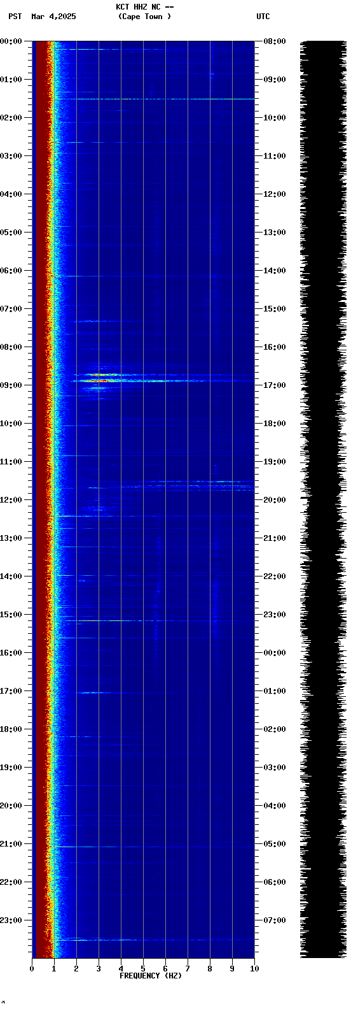The width and height of the screenshot is (351, 1009).
Task: Click 22:00 on the UTC axis
Action: [275, 576]
